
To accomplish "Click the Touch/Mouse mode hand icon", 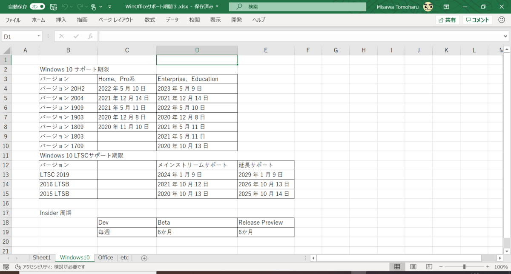I will [94, 7].
